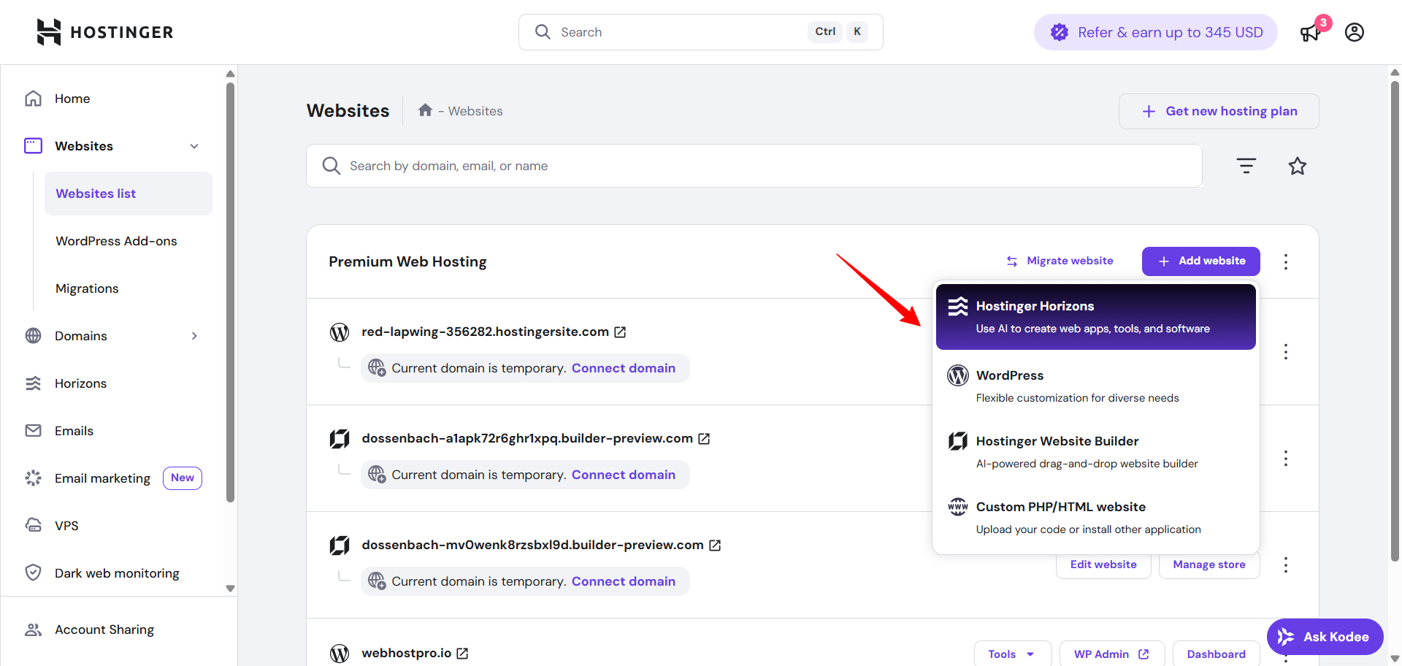Click Migrate website link

1060,261
